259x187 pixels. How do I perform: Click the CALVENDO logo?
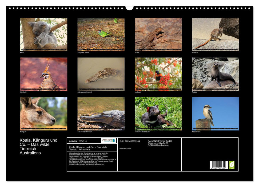point(109,141)
